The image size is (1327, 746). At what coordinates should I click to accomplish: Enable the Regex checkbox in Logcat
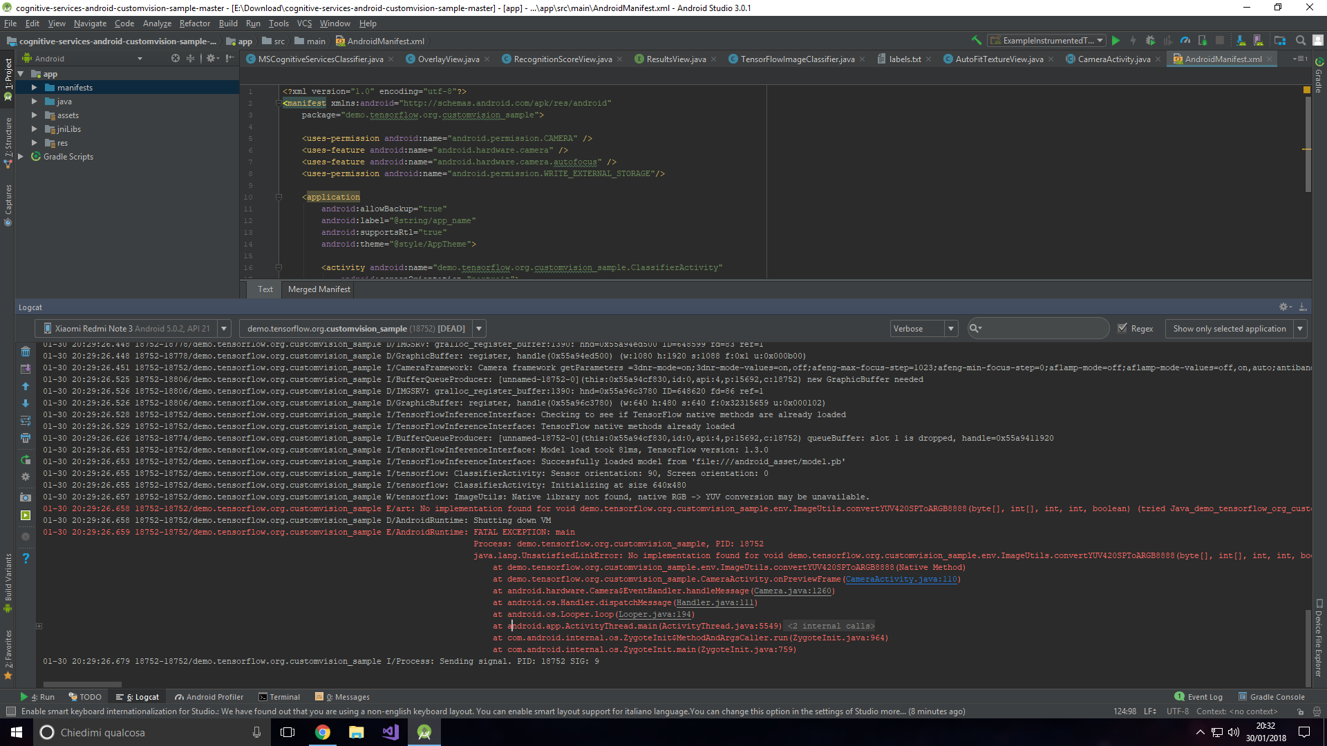click(x=1123, y=328)
